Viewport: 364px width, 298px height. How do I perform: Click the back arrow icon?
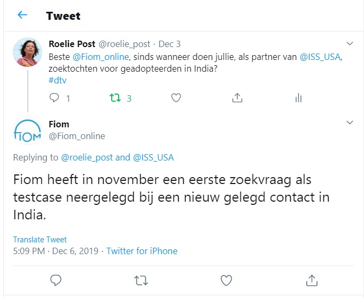click(x=22, y=15)
